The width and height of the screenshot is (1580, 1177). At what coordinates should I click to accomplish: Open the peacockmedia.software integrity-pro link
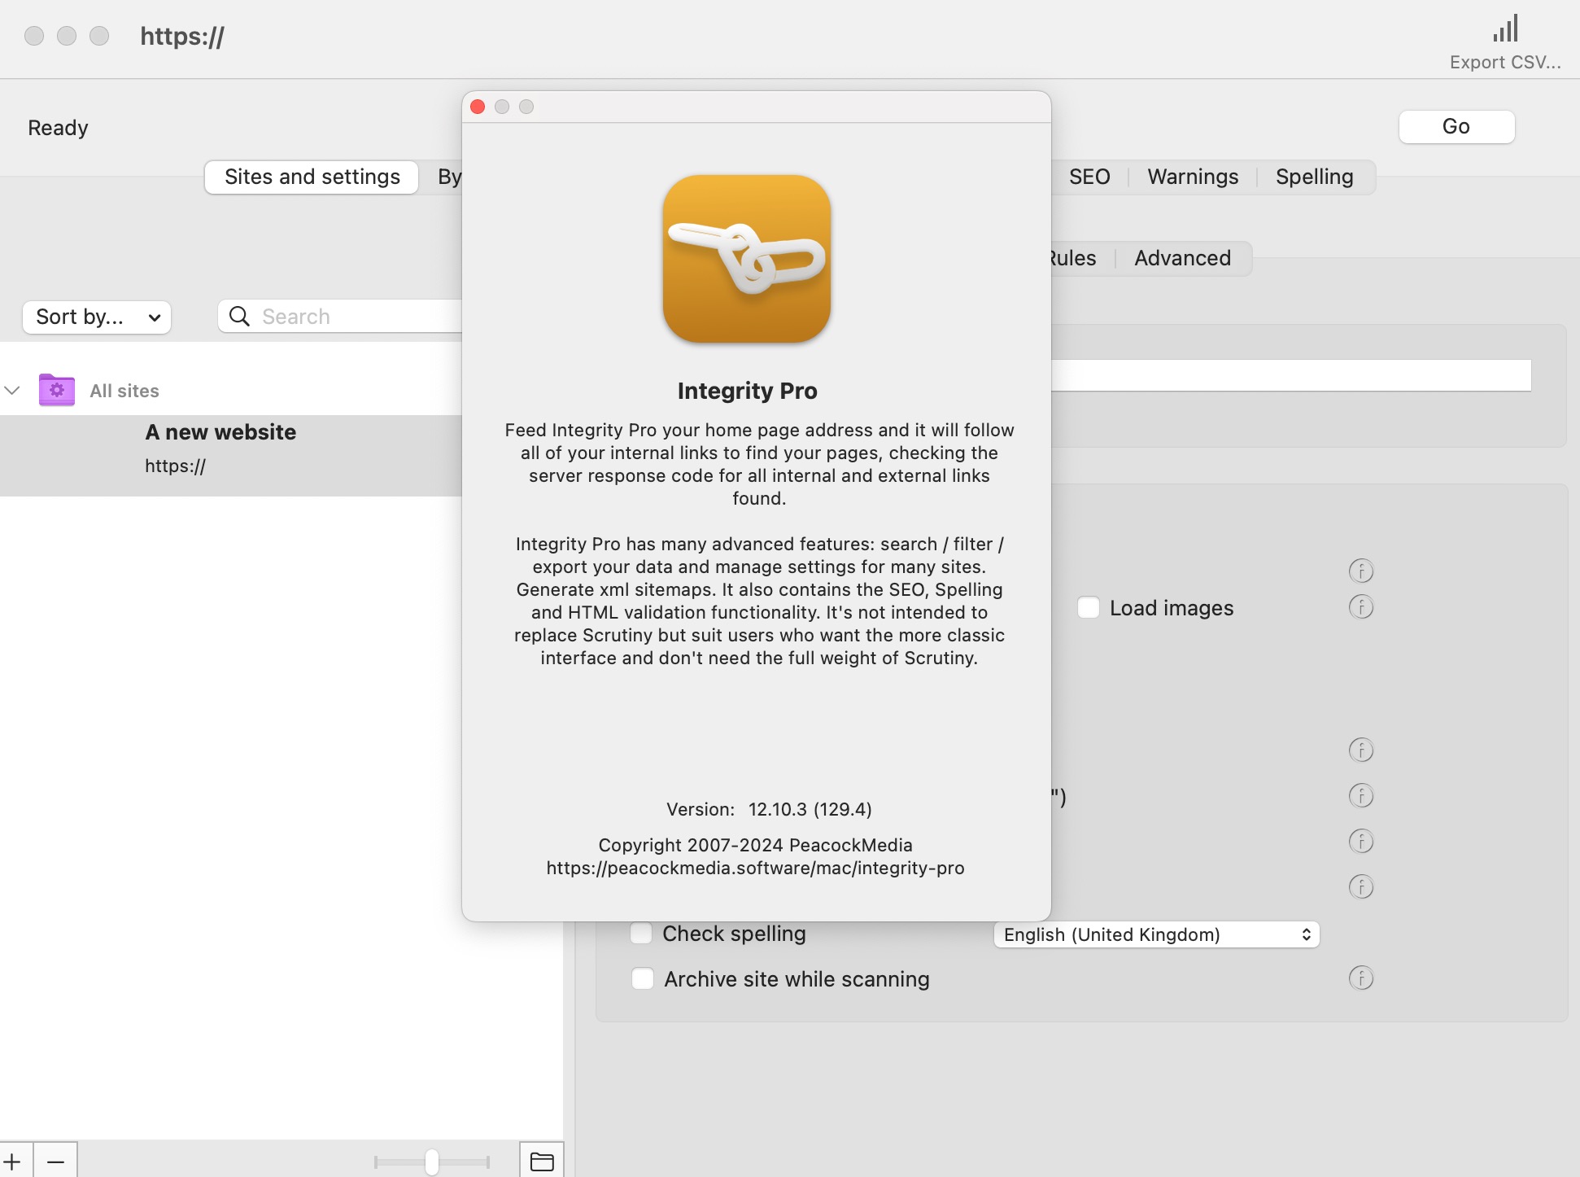coord(755,868)
